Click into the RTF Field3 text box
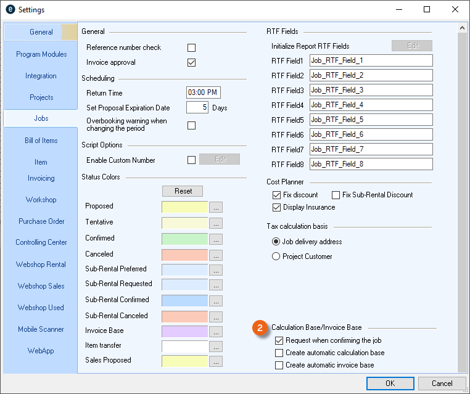Viewport: 470px width, 394px height. (371, 90)
